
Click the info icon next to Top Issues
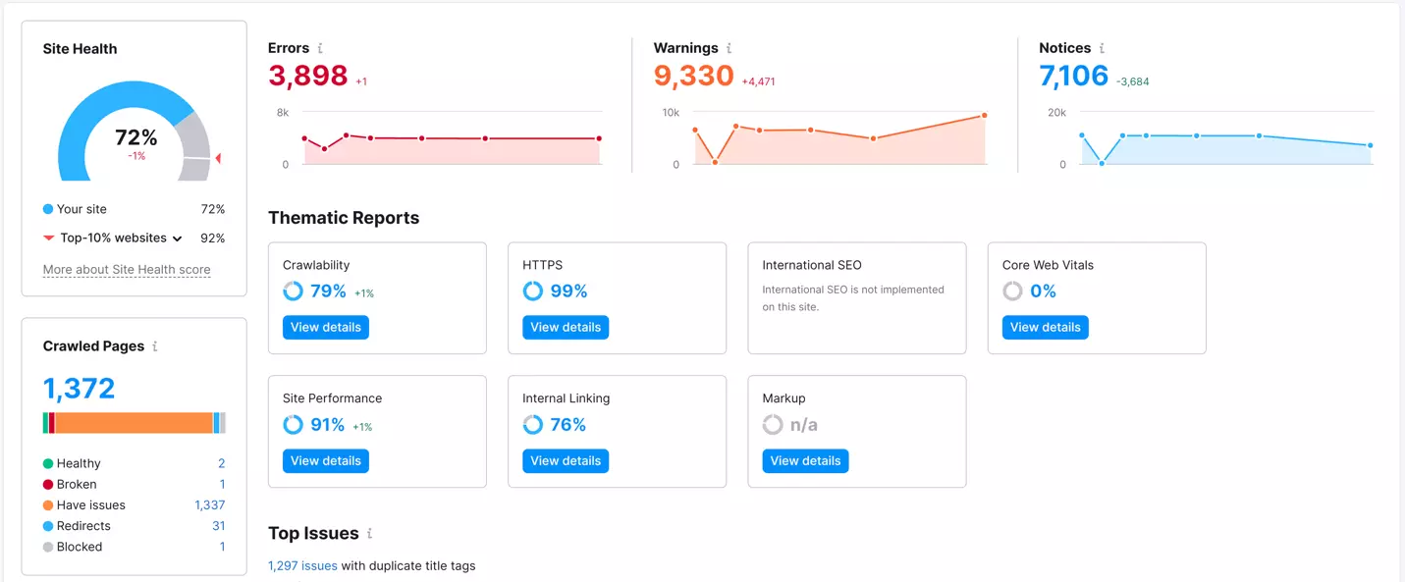369,534
